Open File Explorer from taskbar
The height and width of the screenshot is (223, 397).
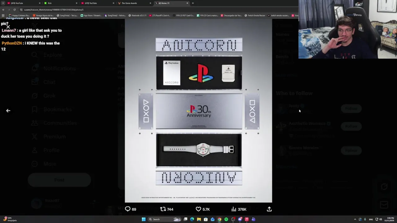tap(199, 219)
